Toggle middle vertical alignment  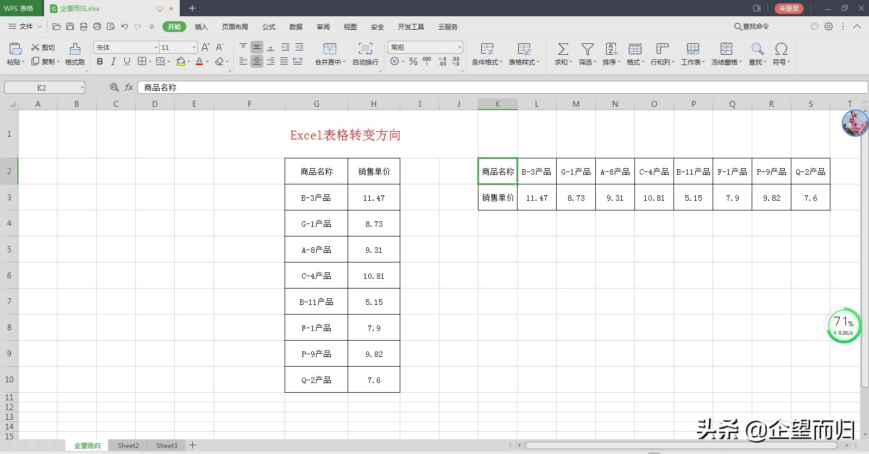coord(257,47)
